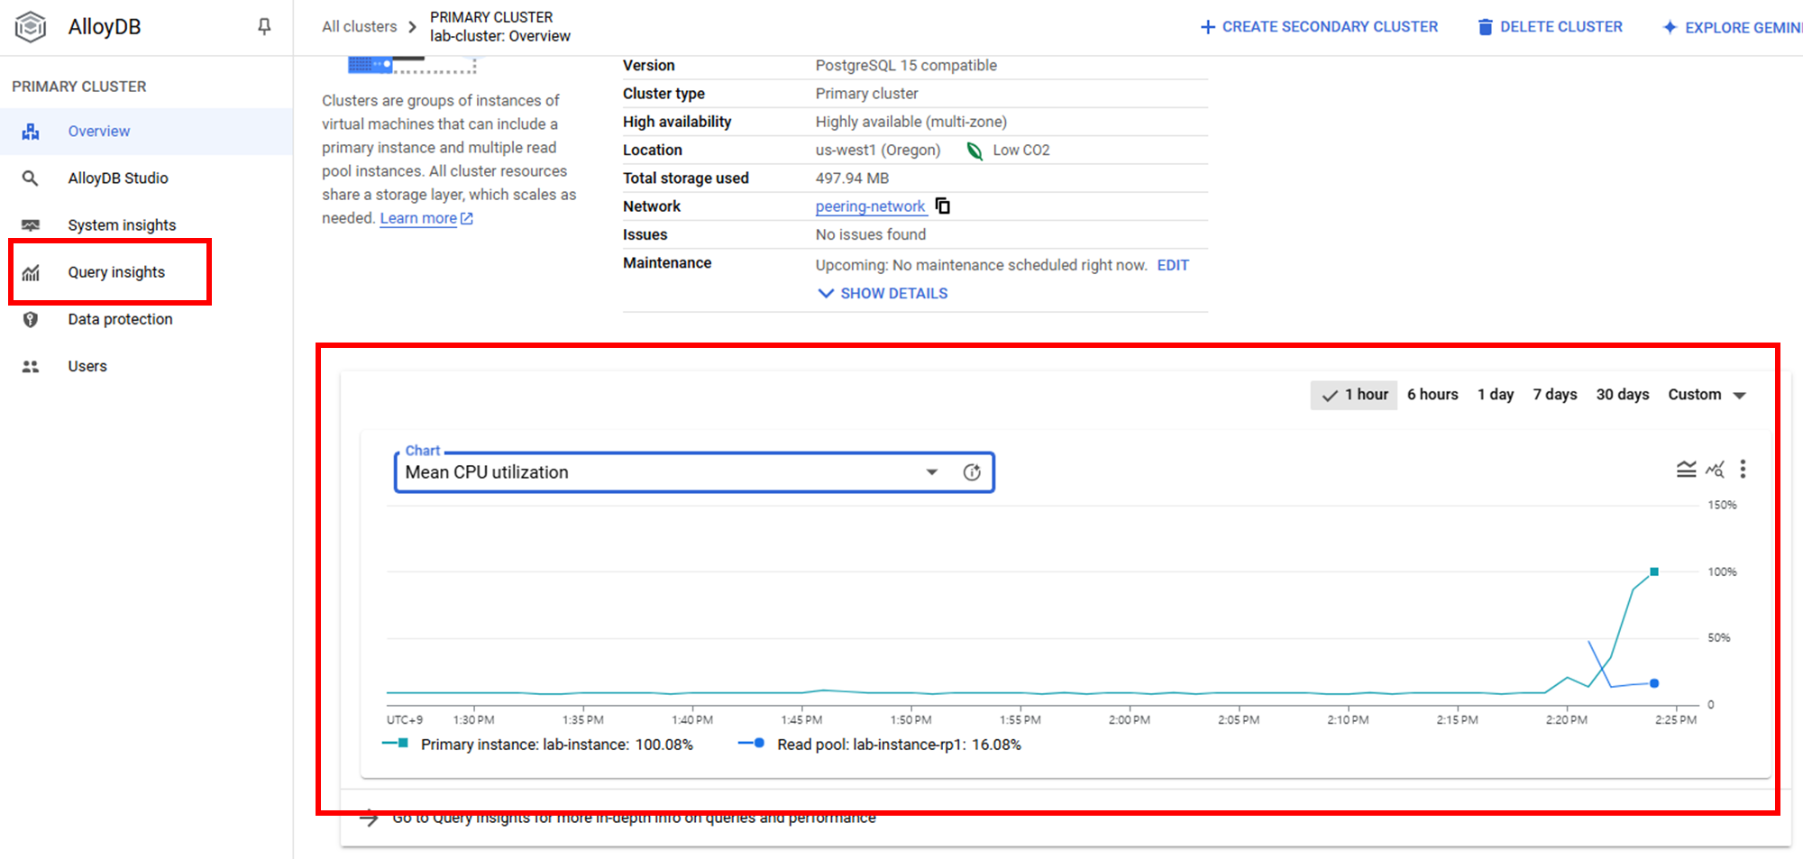Screen dimensions: 1803x859
Task: Click Primary instance lab-instance legend entry
Action: click(x=537, y=745)
